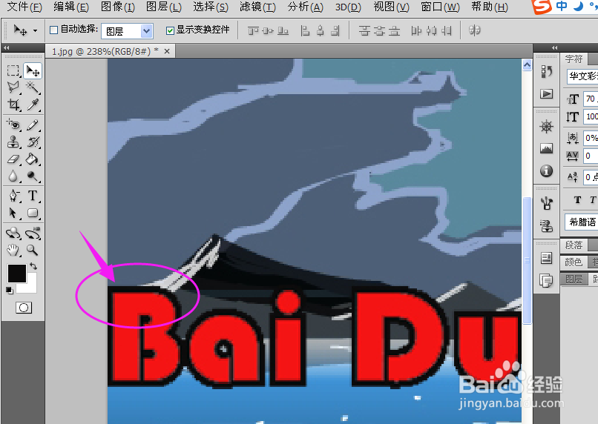Swap foreground and background colors
598x424 pixels.
pos(33,266)
